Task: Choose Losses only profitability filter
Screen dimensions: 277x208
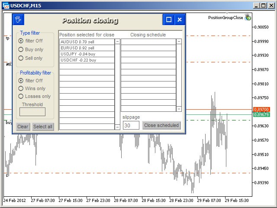Action: [x=21, y=96]
